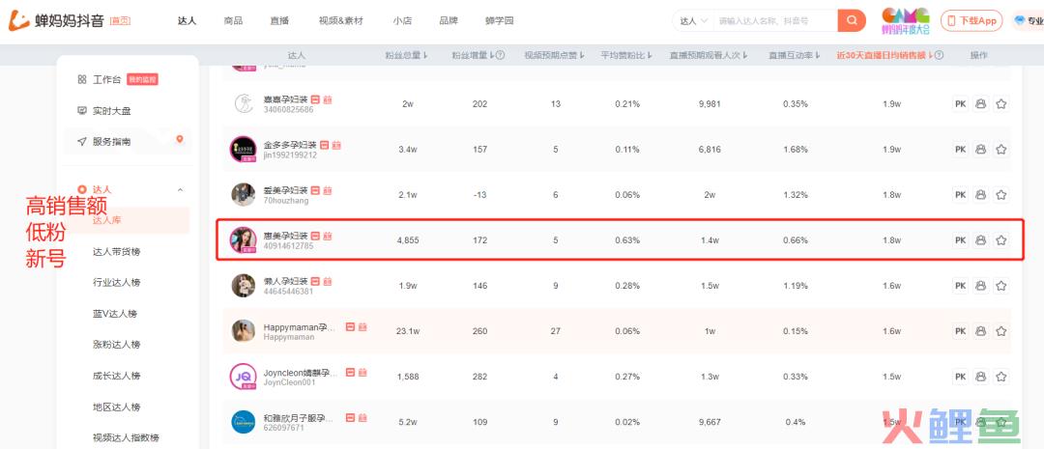Click the 下载App button

(x=971, y=20)
